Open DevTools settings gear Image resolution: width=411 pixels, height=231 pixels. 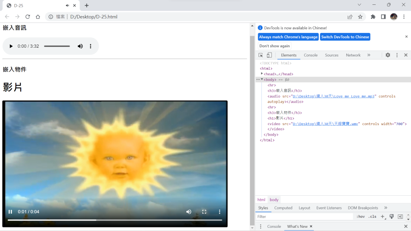pyautogui.click(x=388, y=55)
